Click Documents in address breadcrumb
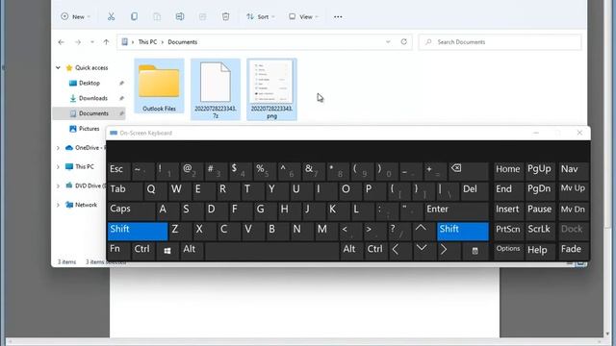 (182, 42)
